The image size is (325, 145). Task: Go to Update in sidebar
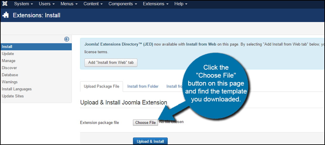coord(8,54)
